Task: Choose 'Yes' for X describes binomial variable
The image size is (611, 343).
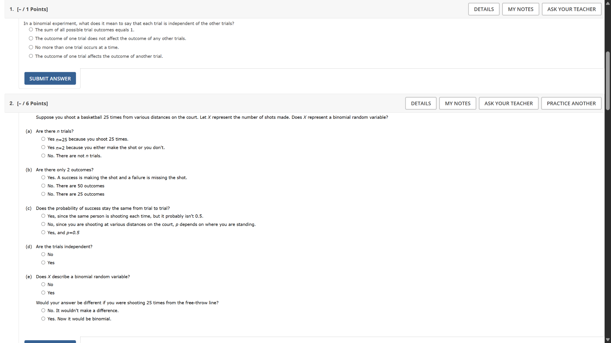Action: [43, 293]
